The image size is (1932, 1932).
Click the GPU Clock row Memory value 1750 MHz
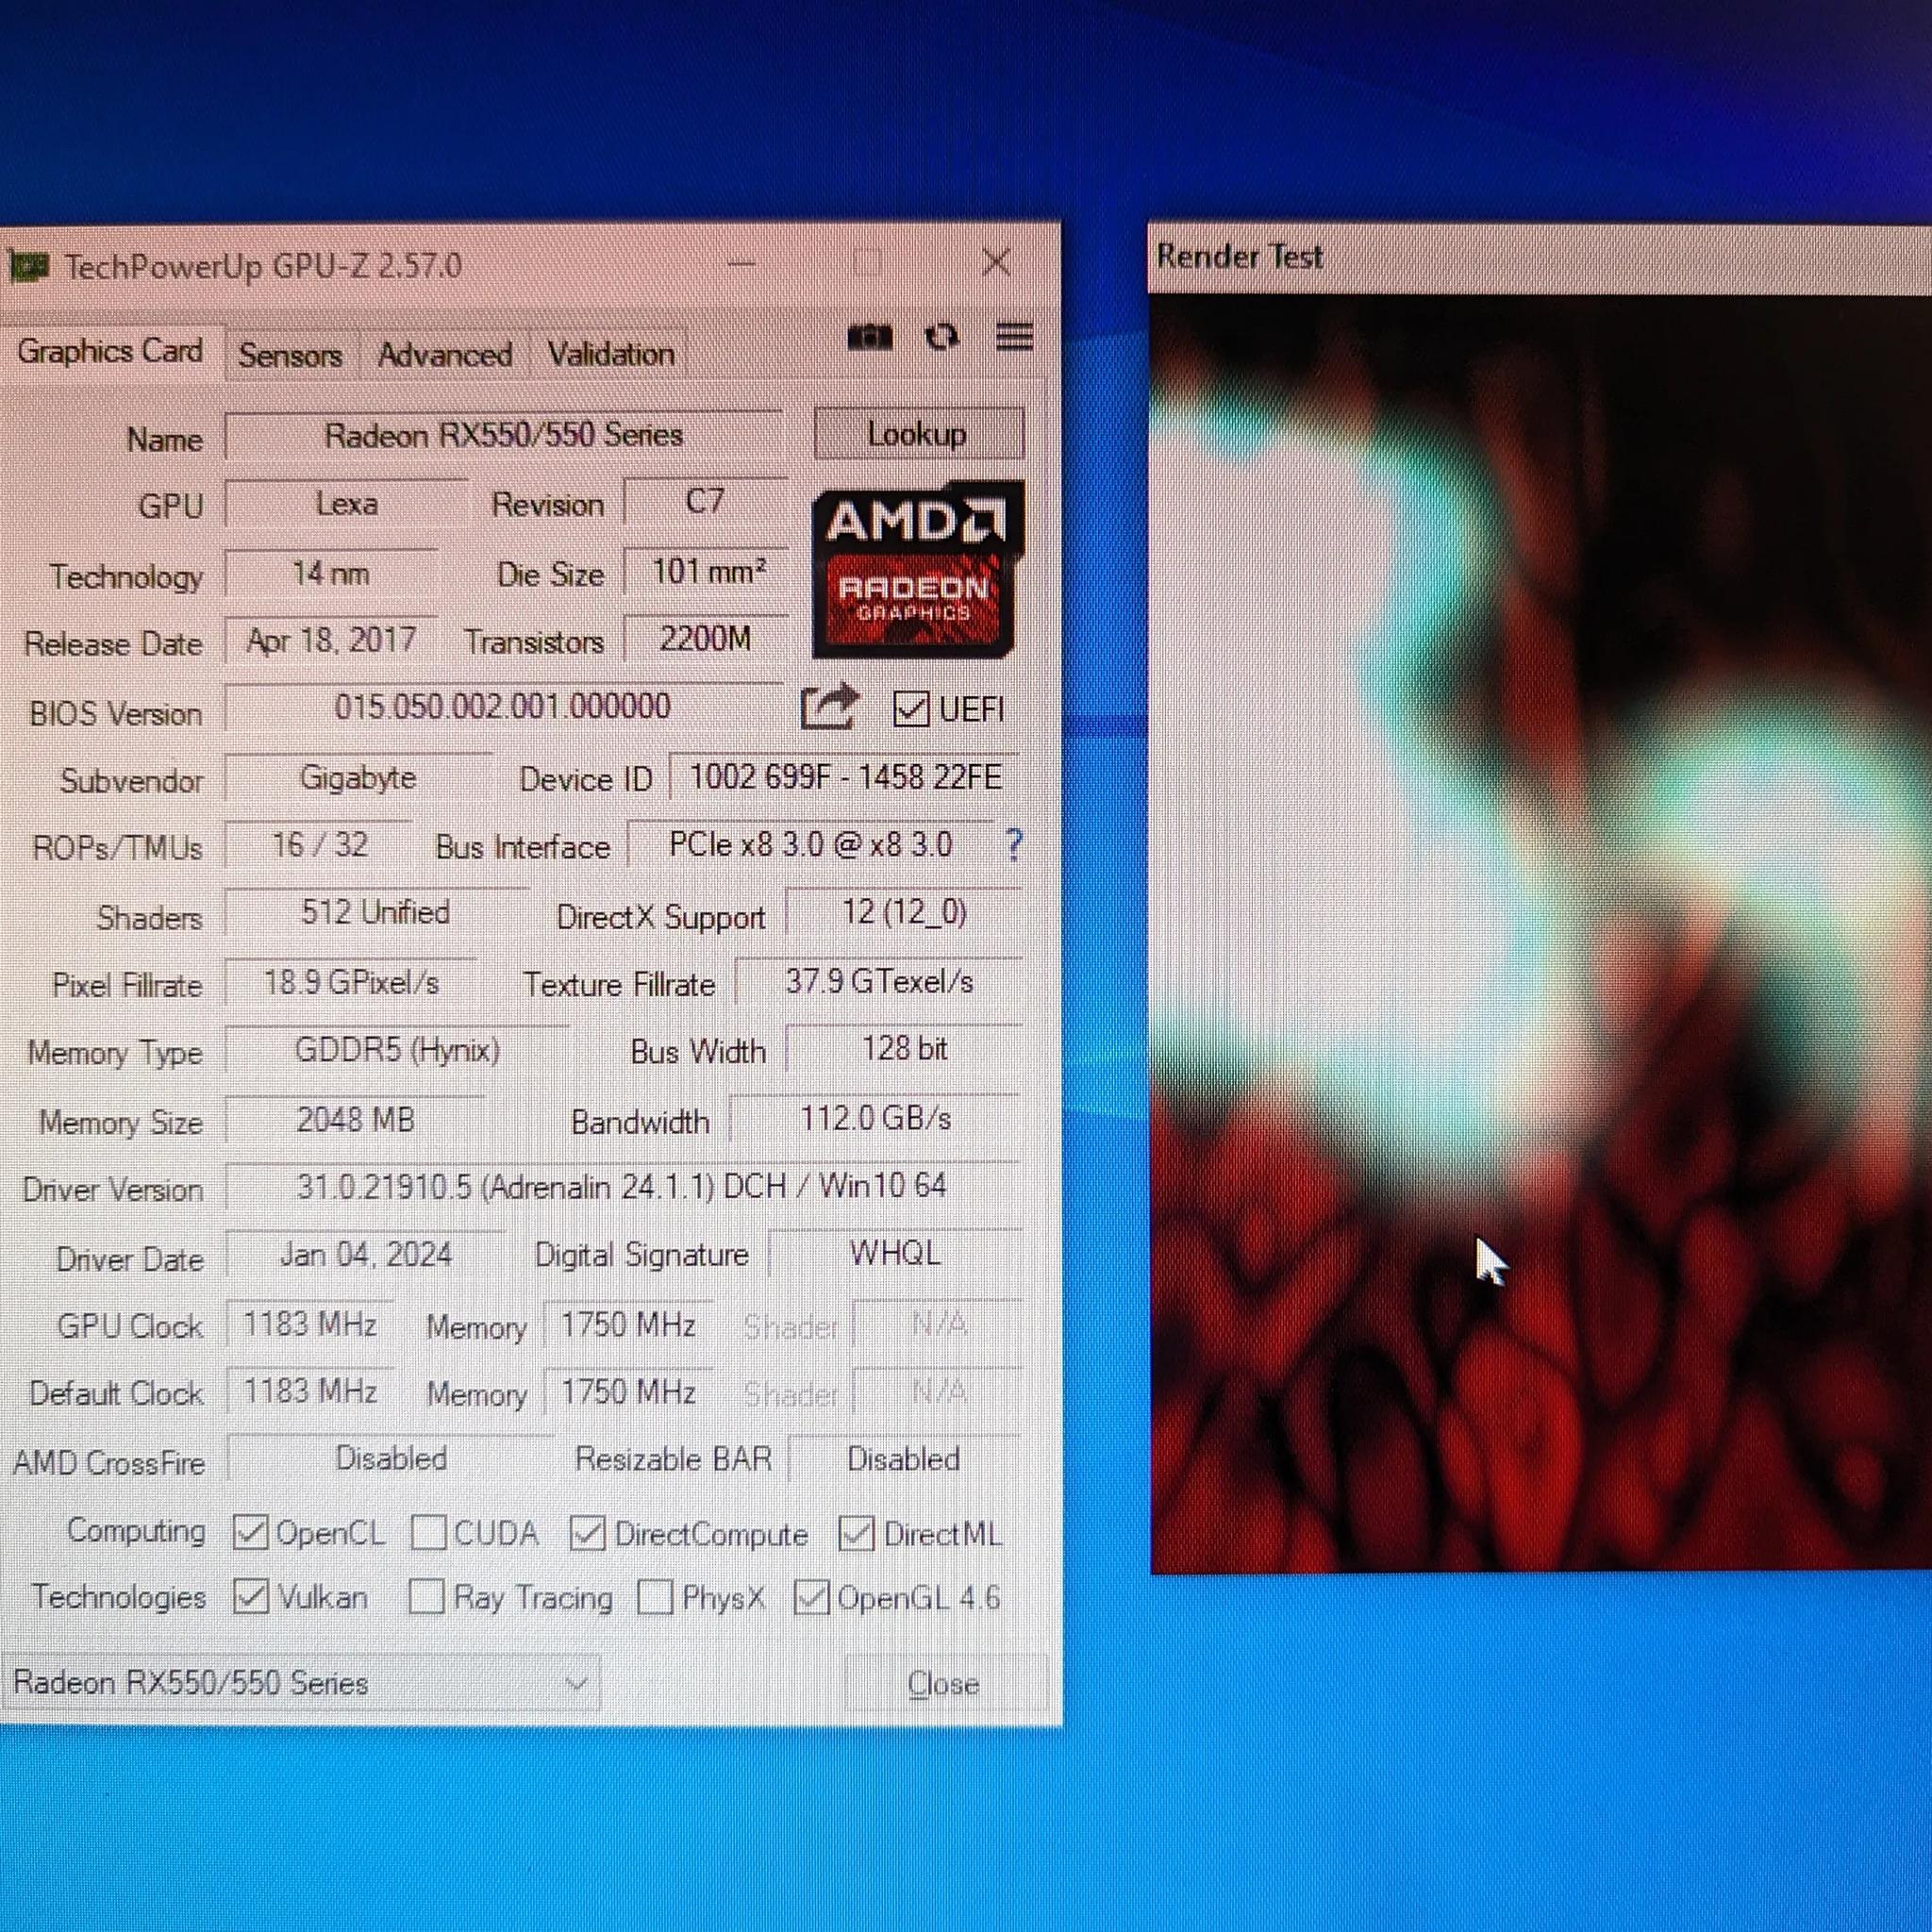[x=628, y=1324]
